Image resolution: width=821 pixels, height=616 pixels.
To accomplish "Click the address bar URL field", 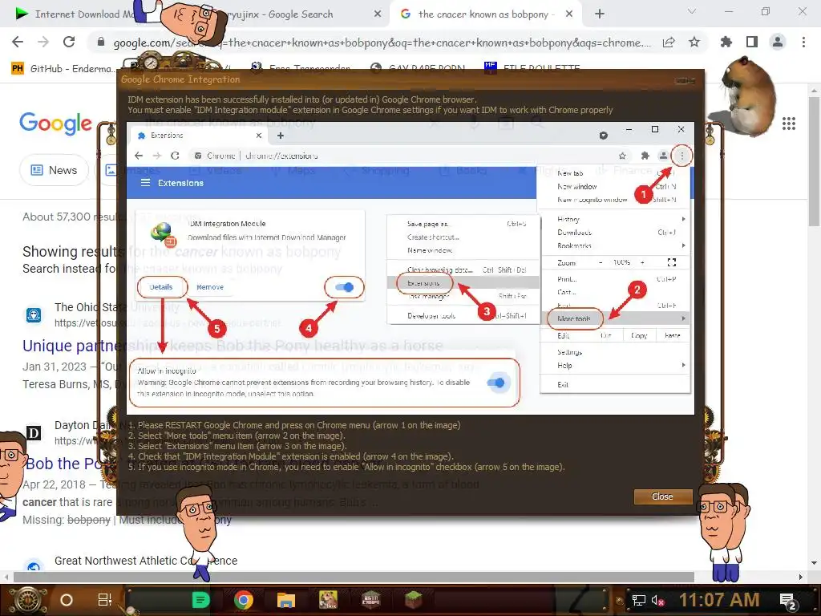I will (x=382, y=43).
